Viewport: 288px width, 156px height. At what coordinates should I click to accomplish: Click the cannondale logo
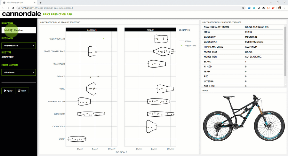[x=21, y=14]
